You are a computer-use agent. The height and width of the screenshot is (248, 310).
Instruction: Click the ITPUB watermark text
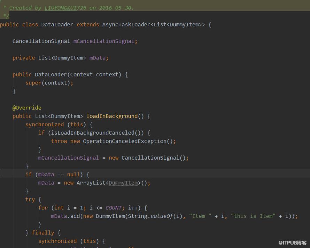coord(292,243)
